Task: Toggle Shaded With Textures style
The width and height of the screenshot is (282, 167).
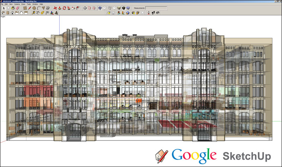Action: click(123, 8)
